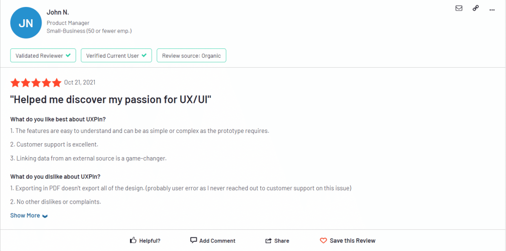The width and height of the screenshot is (506, 251).
Task: Copy review link via chain icon
Action: coord(476,8)
